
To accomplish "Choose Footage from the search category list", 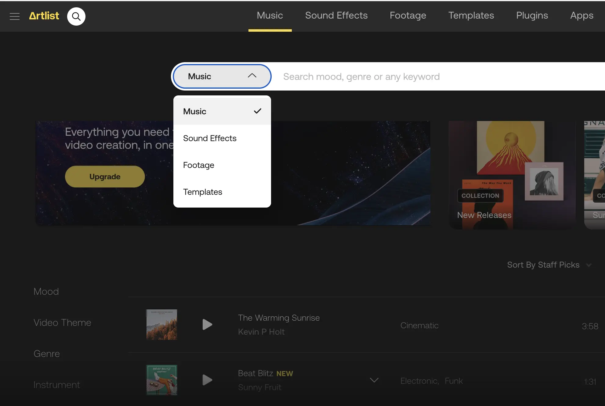I will (x=198, y=165).
